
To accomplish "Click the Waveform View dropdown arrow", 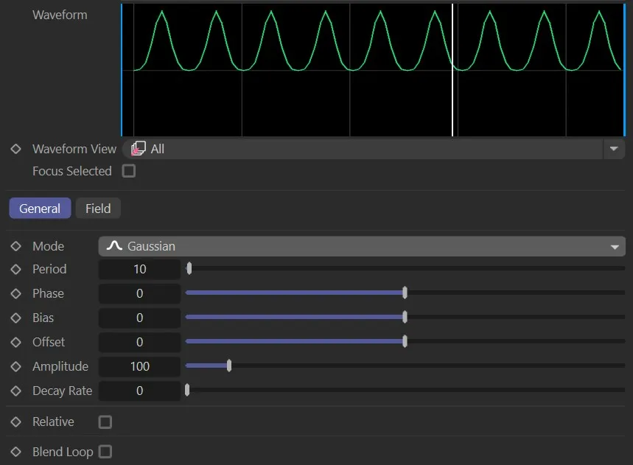I will tap(615, 149).
